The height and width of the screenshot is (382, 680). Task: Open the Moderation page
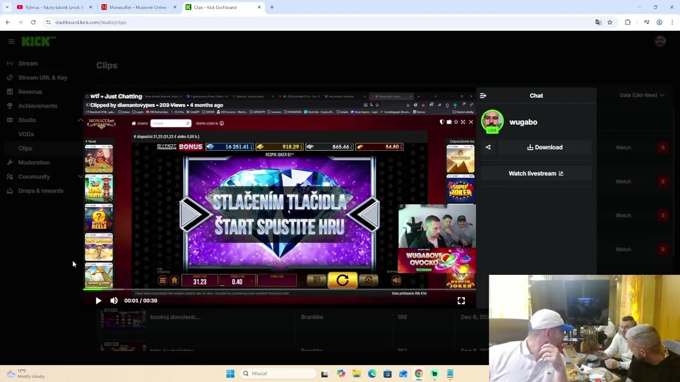click(x=34, y=162)
